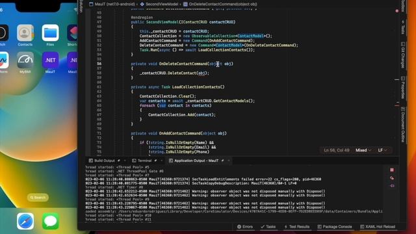The image size is (416, 234).
Task: Open the Contacts app in the simulator
Action: point(25,33)
